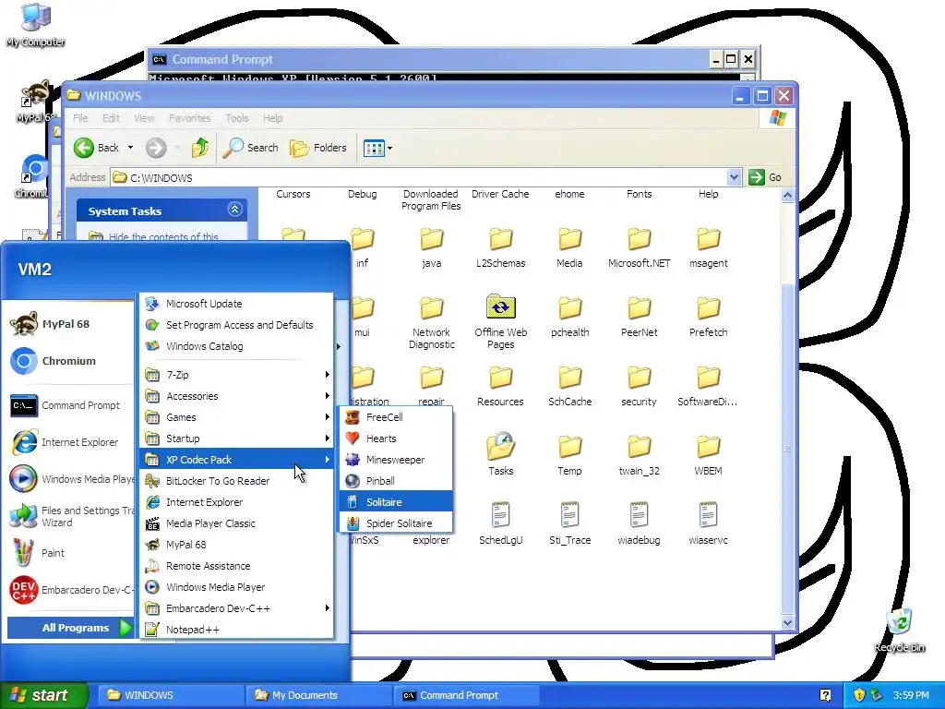Open pinned Chromium in Start menu
945x709 pixels.
coord(69,361)
